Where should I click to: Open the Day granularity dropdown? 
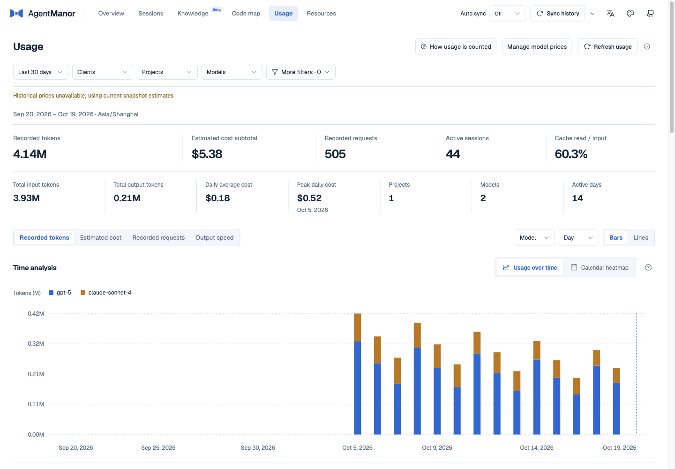[579, 238]
